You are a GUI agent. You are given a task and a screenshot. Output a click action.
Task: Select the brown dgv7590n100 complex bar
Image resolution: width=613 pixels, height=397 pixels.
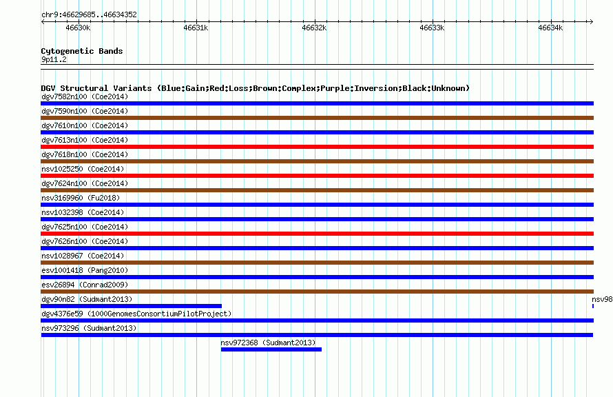point(317,118)
